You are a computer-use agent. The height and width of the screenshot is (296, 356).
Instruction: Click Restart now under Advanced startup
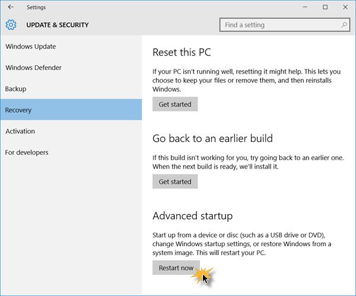[176, 268]
